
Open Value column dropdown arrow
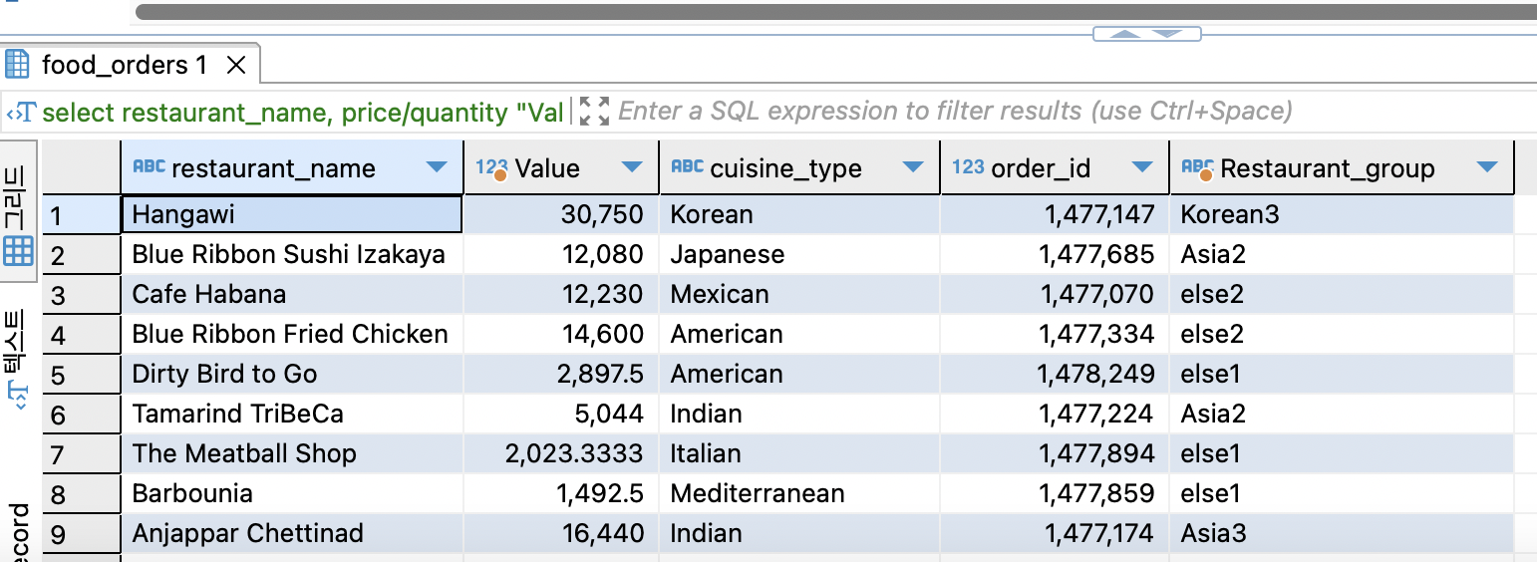(x=632, y=167)
